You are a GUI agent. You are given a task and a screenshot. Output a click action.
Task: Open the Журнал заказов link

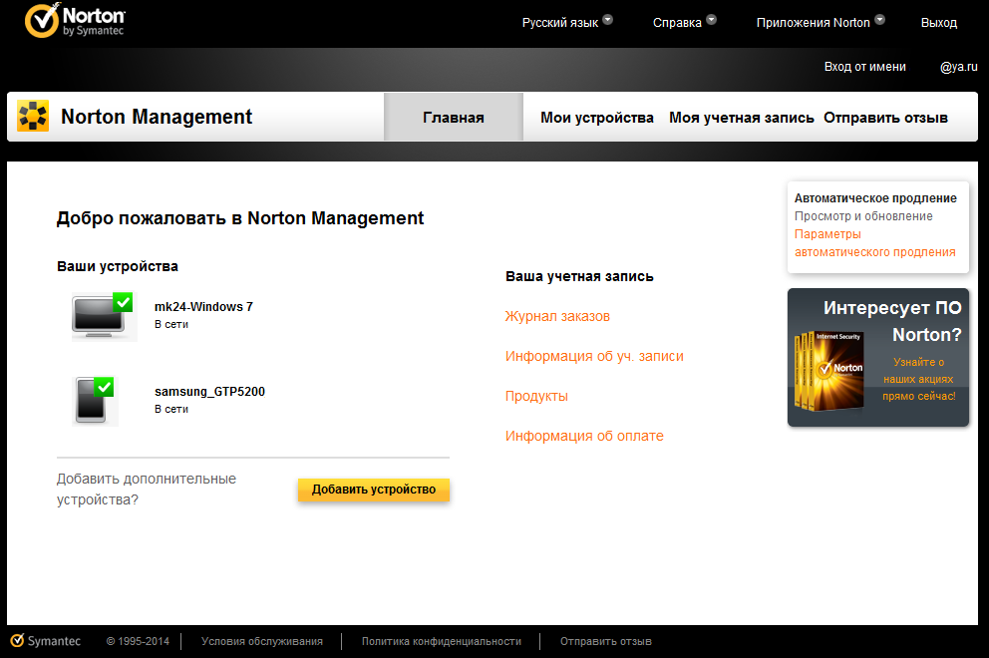557,316
